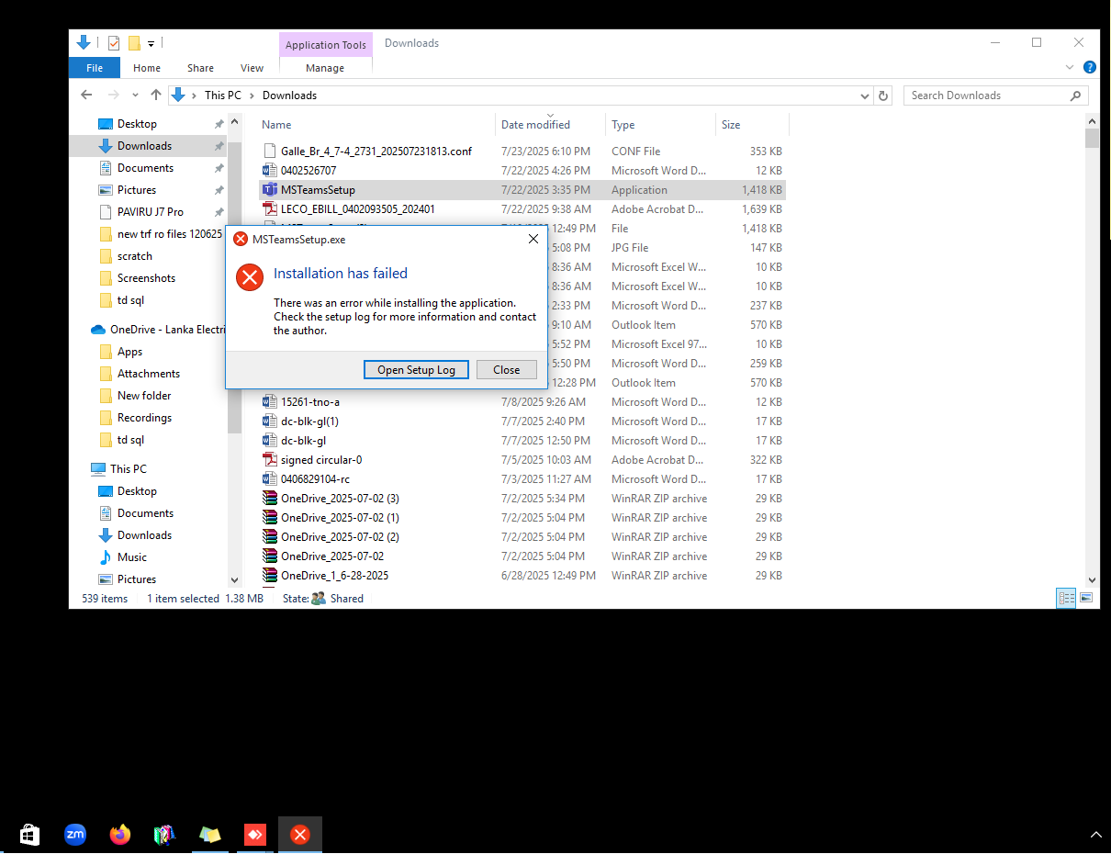Viewport: 1111px width, 854px height.
Task: Go back with the Back arrow
Action: tap(86, 95)
